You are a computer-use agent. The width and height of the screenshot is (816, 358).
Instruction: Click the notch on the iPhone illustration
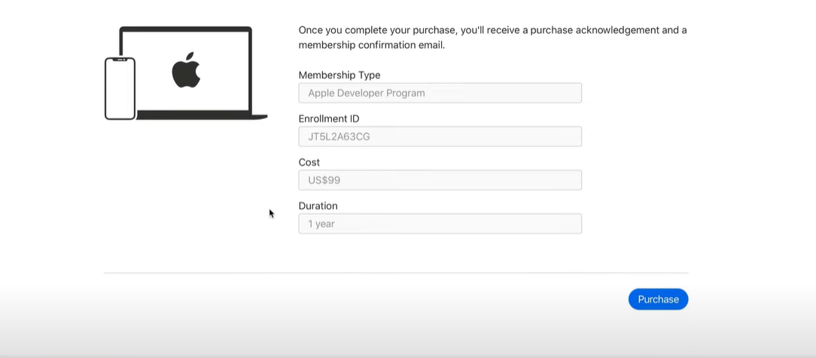(x=120, y=60)
